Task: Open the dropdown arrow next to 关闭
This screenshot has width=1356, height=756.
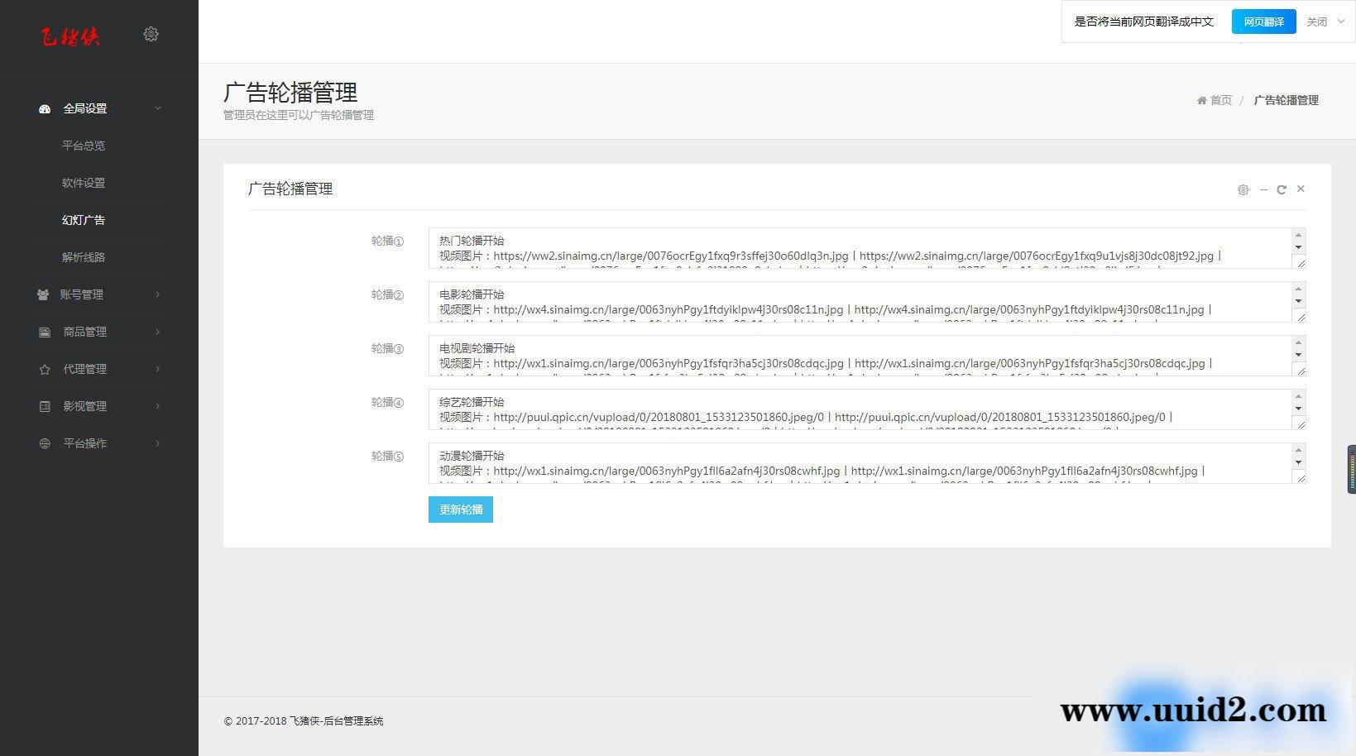Action: click(x=1341, y=22)
